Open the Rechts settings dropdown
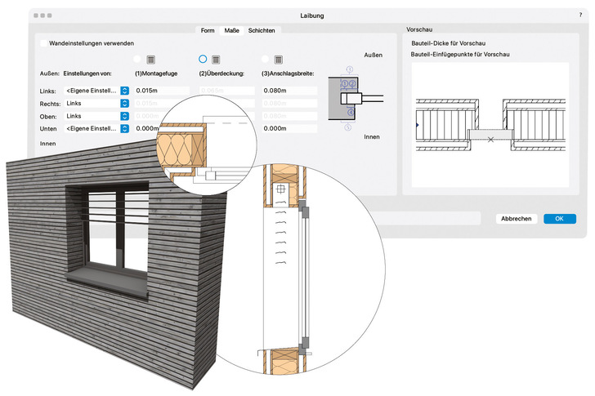595x396 pixels. pos(124,104)
